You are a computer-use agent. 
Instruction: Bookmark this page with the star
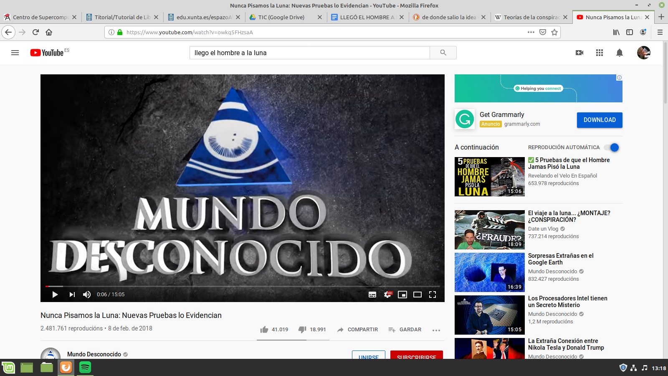554,32
